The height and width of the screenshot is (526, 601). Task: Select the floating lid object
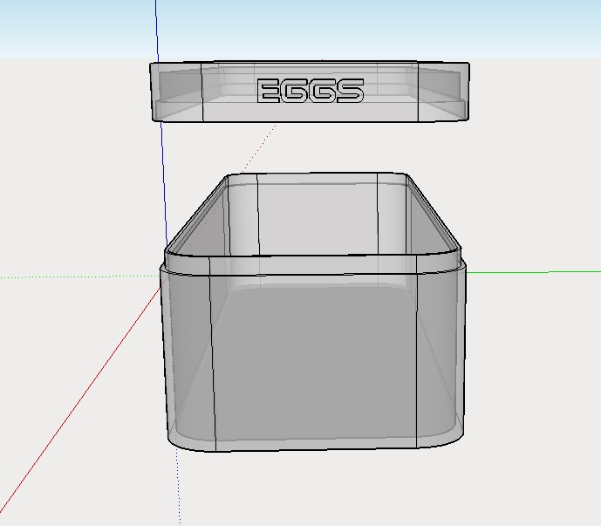[x=310, y=92]
